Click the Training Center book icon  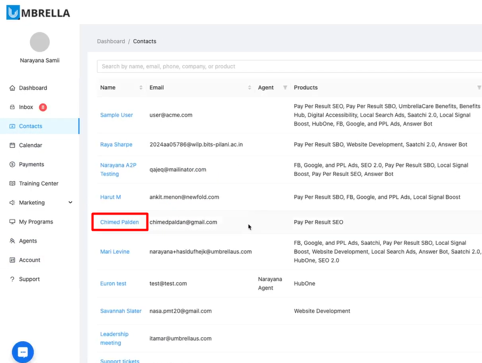(x=12, y=184)
